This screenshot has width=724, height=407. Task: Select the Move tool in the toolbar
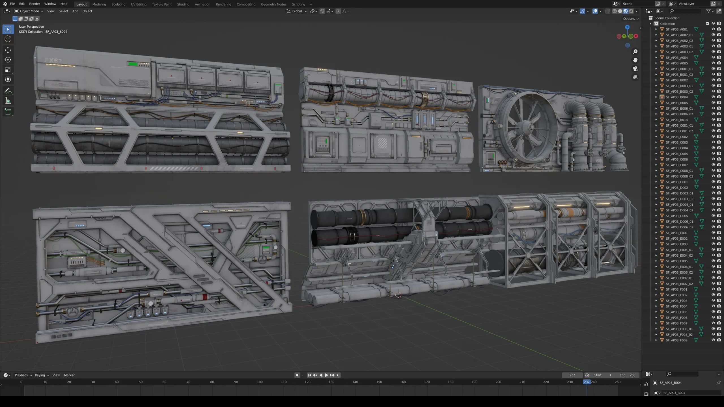coord(8,50)
